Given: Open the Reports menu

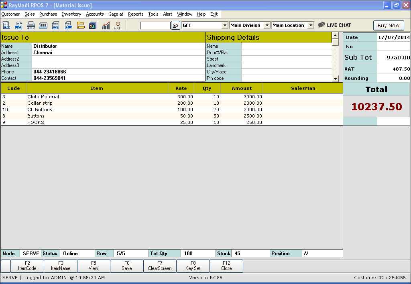Looking at the screenshot, I should pos(136,14).
